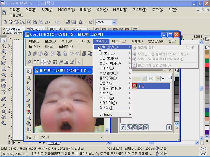Click first page navigation button in CorelDRAW
The width and height of the screenshot is (210, 157).
click(14, 142)
